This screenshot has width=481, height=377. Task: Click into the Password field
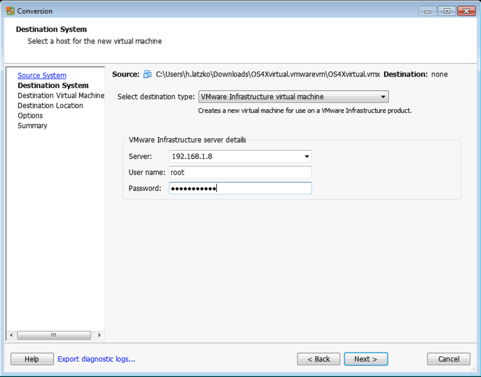point(240,188)
